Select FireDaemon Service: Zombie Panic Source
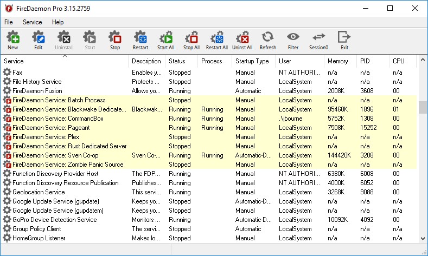 coord(209,165)
